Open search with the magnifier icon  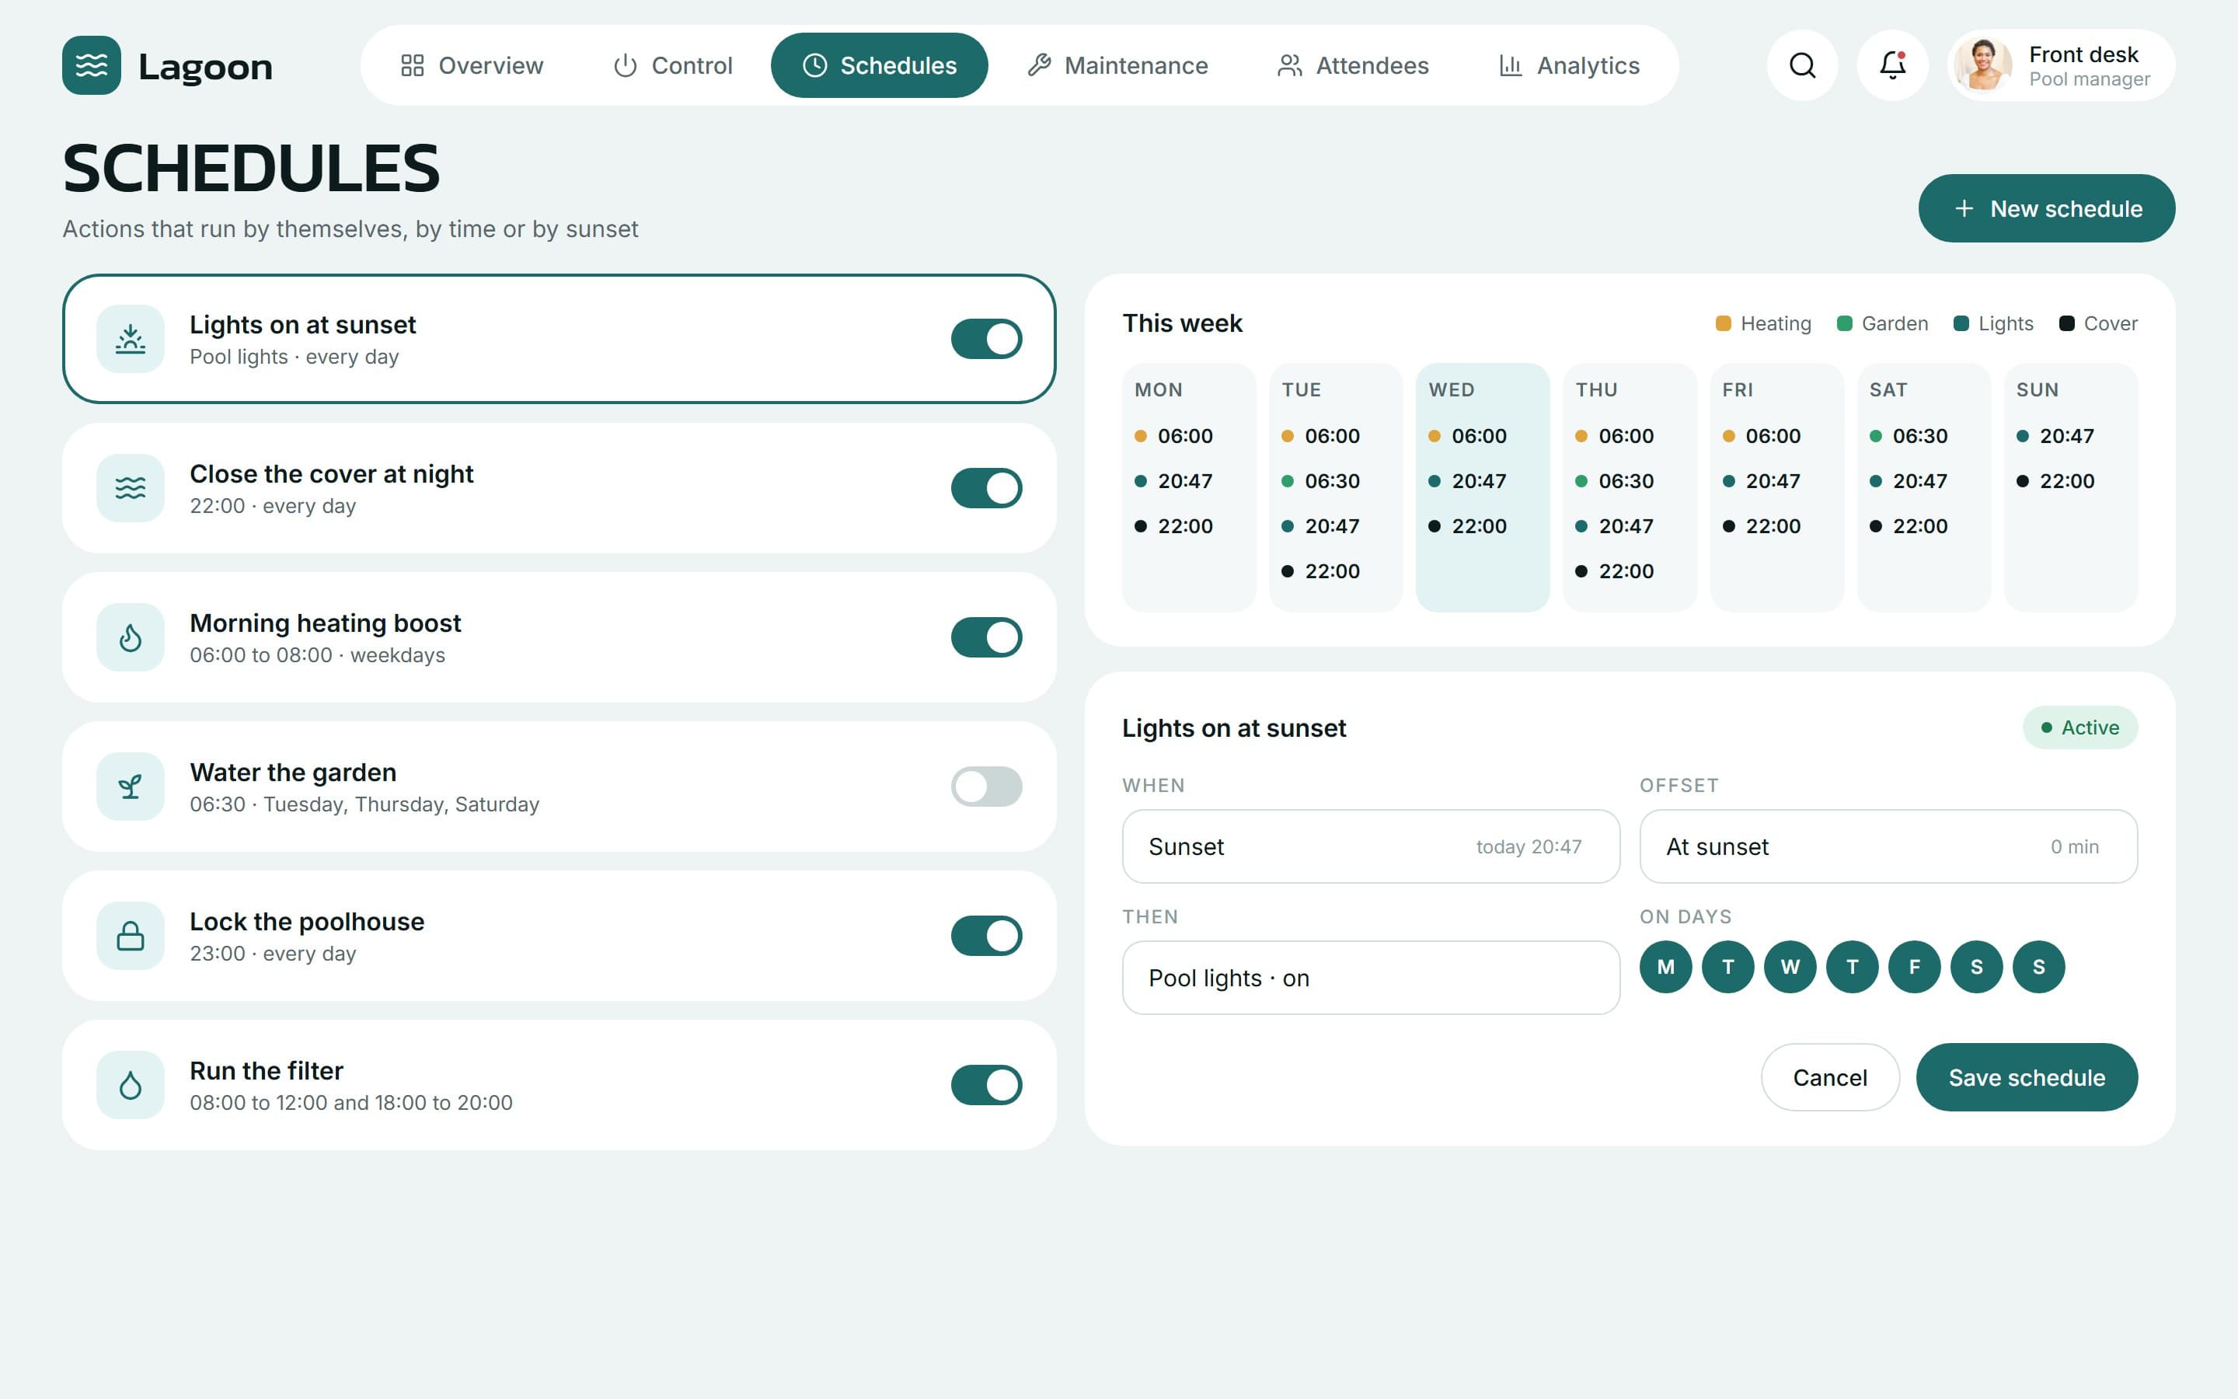click(x=1802, y=66)
